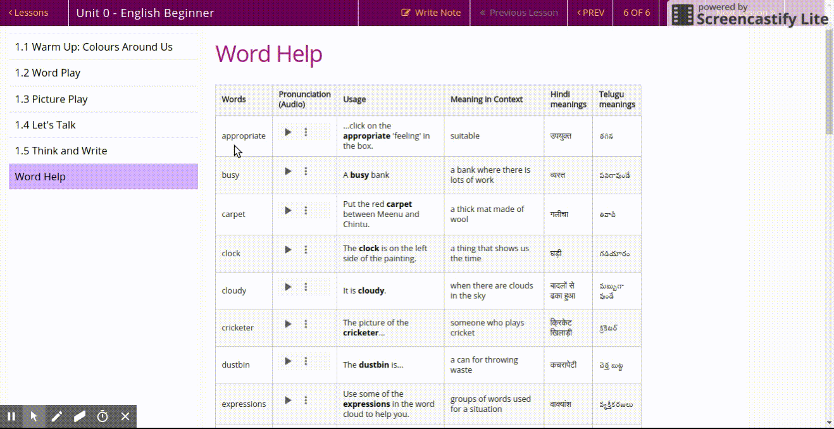Go back to Lessons list

pyautogui.click(x=28, y=13)
